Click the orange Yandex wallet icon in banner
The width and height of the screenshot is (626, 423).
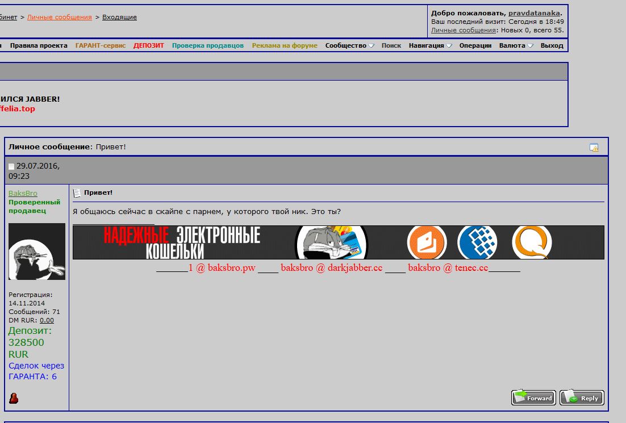pos(427,242)
